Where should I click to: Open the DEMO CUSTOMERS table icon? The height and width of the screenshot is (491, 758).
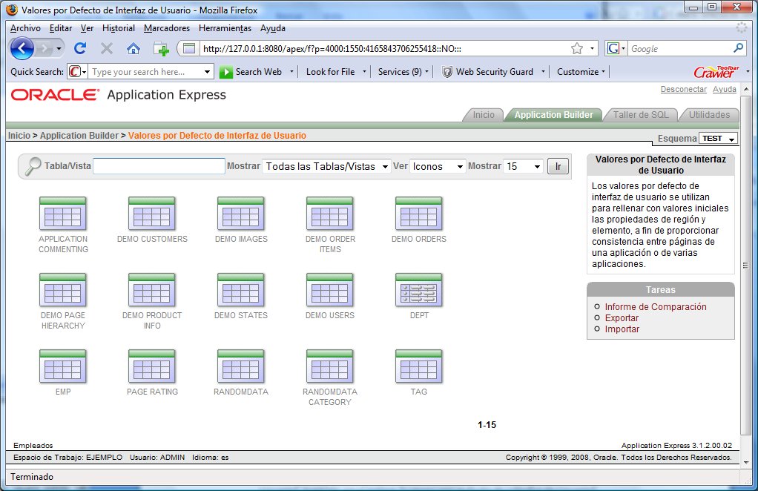click(152, 214)
